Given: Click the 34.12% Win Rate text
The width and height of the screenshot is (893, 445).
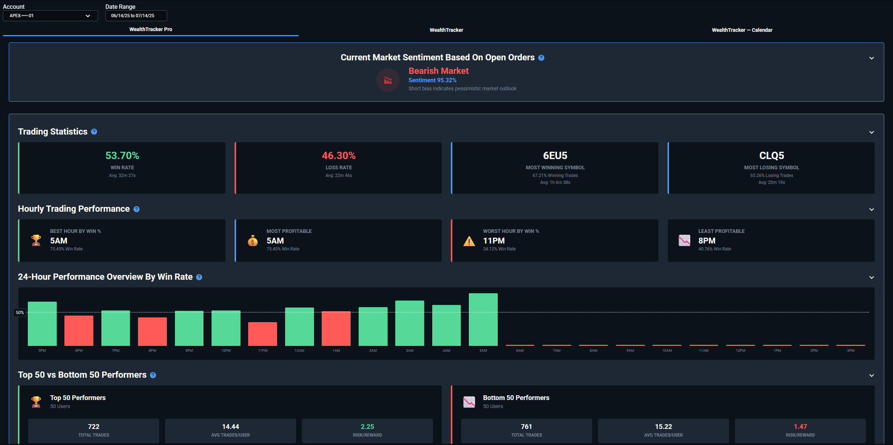Looking at the screenshot, I should 499,249.
